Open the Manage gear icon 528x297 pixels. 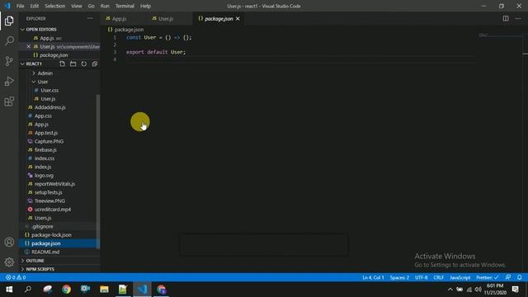click(9, 262)
